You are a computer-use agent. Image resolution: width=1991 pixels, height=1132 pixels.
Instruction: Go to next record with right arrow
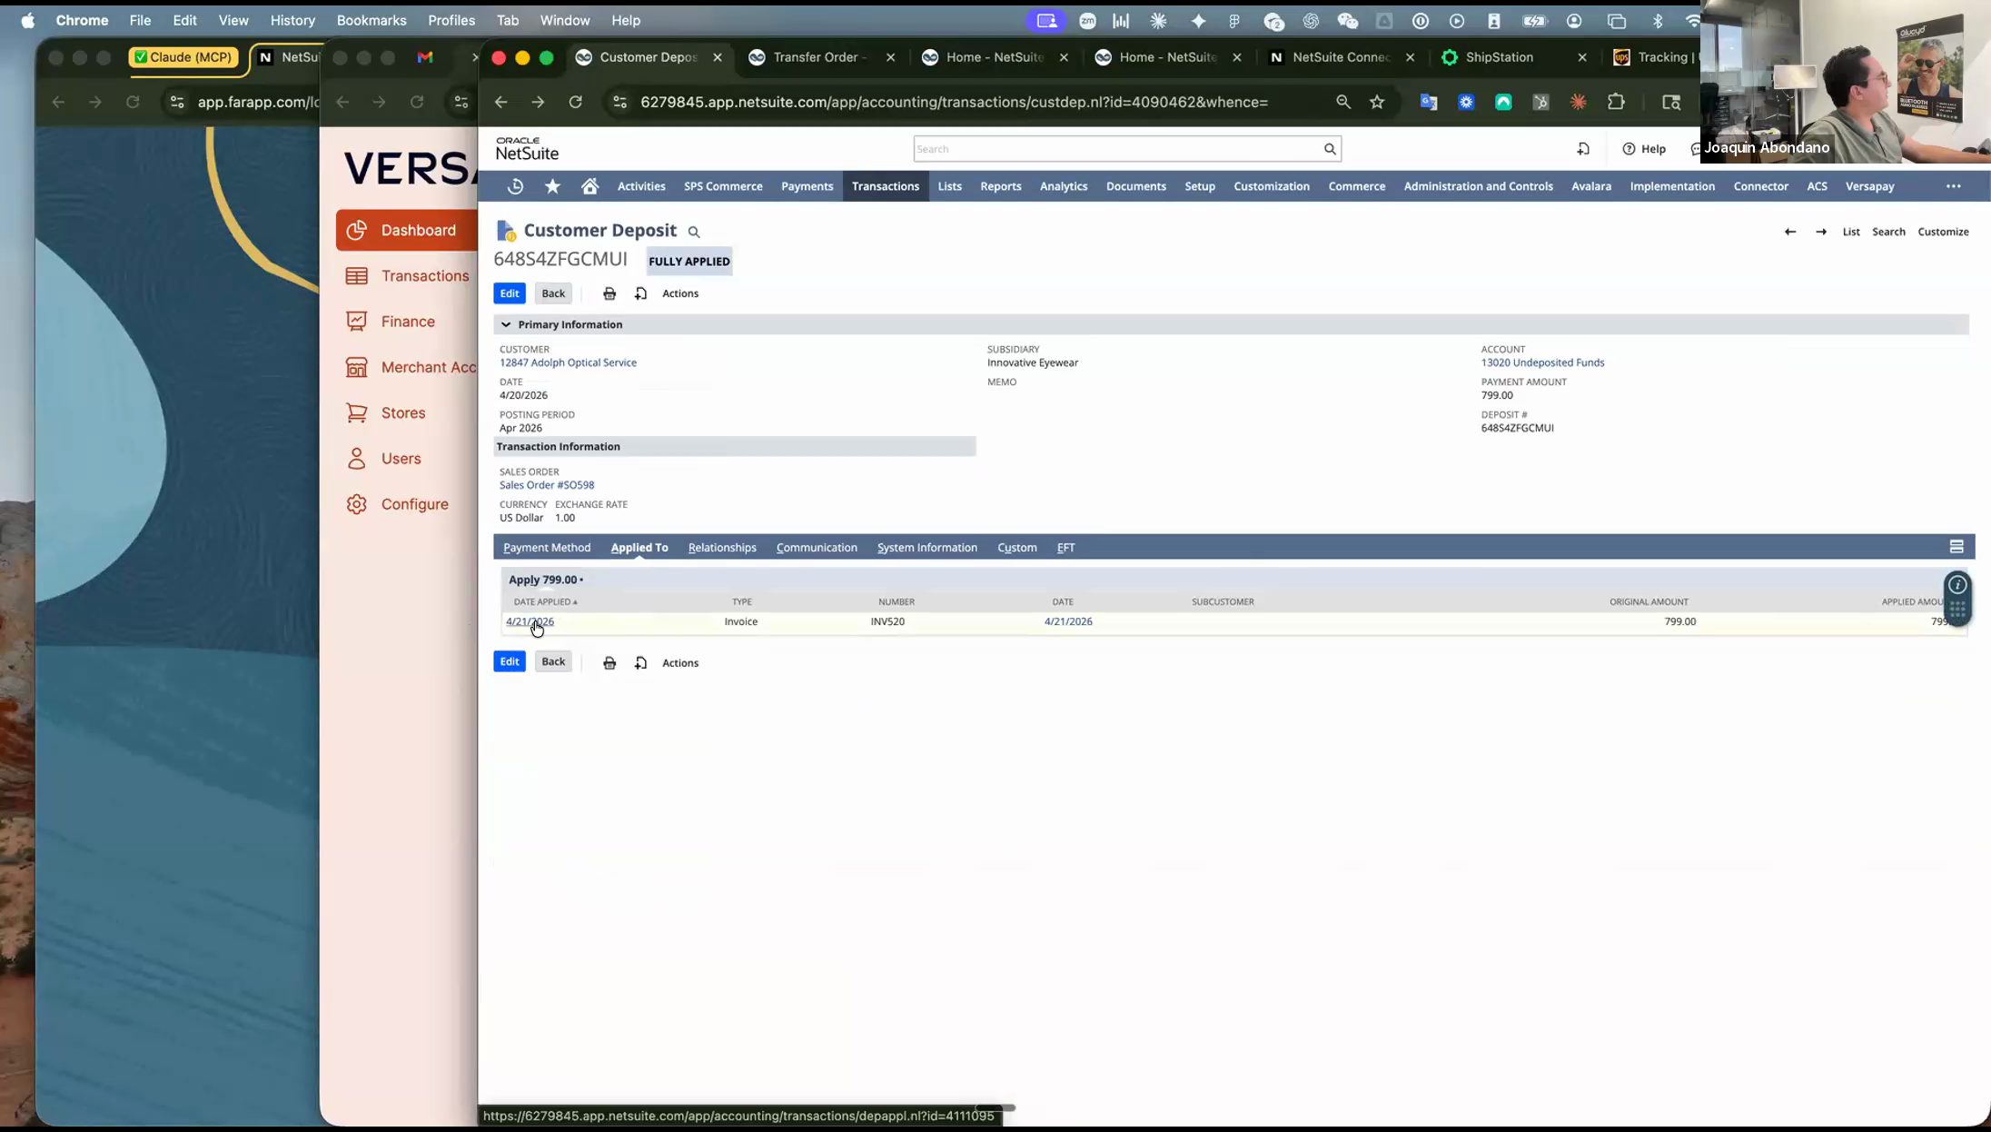click(x=1821, y=232)
